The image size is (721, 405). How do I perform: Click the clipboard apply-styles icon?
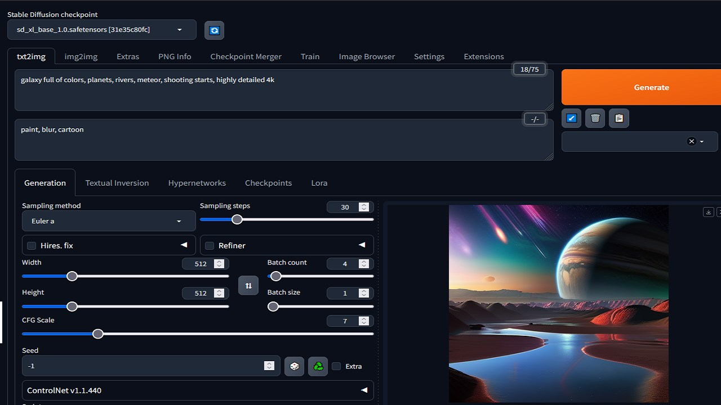coord(619,118)
